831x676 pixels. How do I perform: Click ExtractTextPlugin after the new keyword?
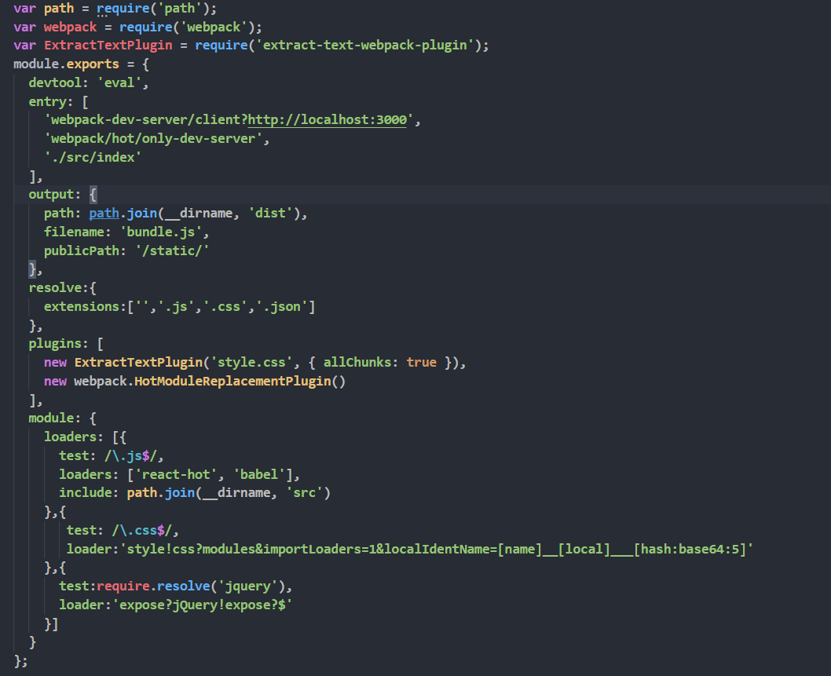tap(138, 363)
